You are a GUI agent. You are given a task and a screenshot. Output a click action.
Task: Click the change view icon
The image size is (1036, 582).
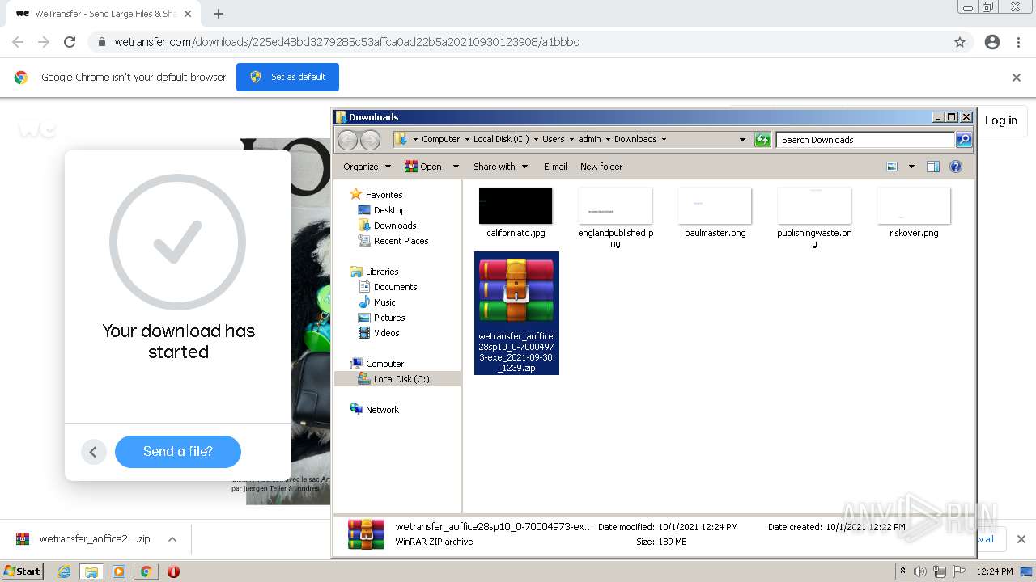pyautogui.click(x=892, y=167)
